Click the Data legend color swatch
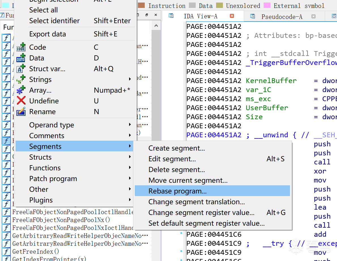This screenshot has width=337, height=261. pyautogui.click(x=192, y=5)
